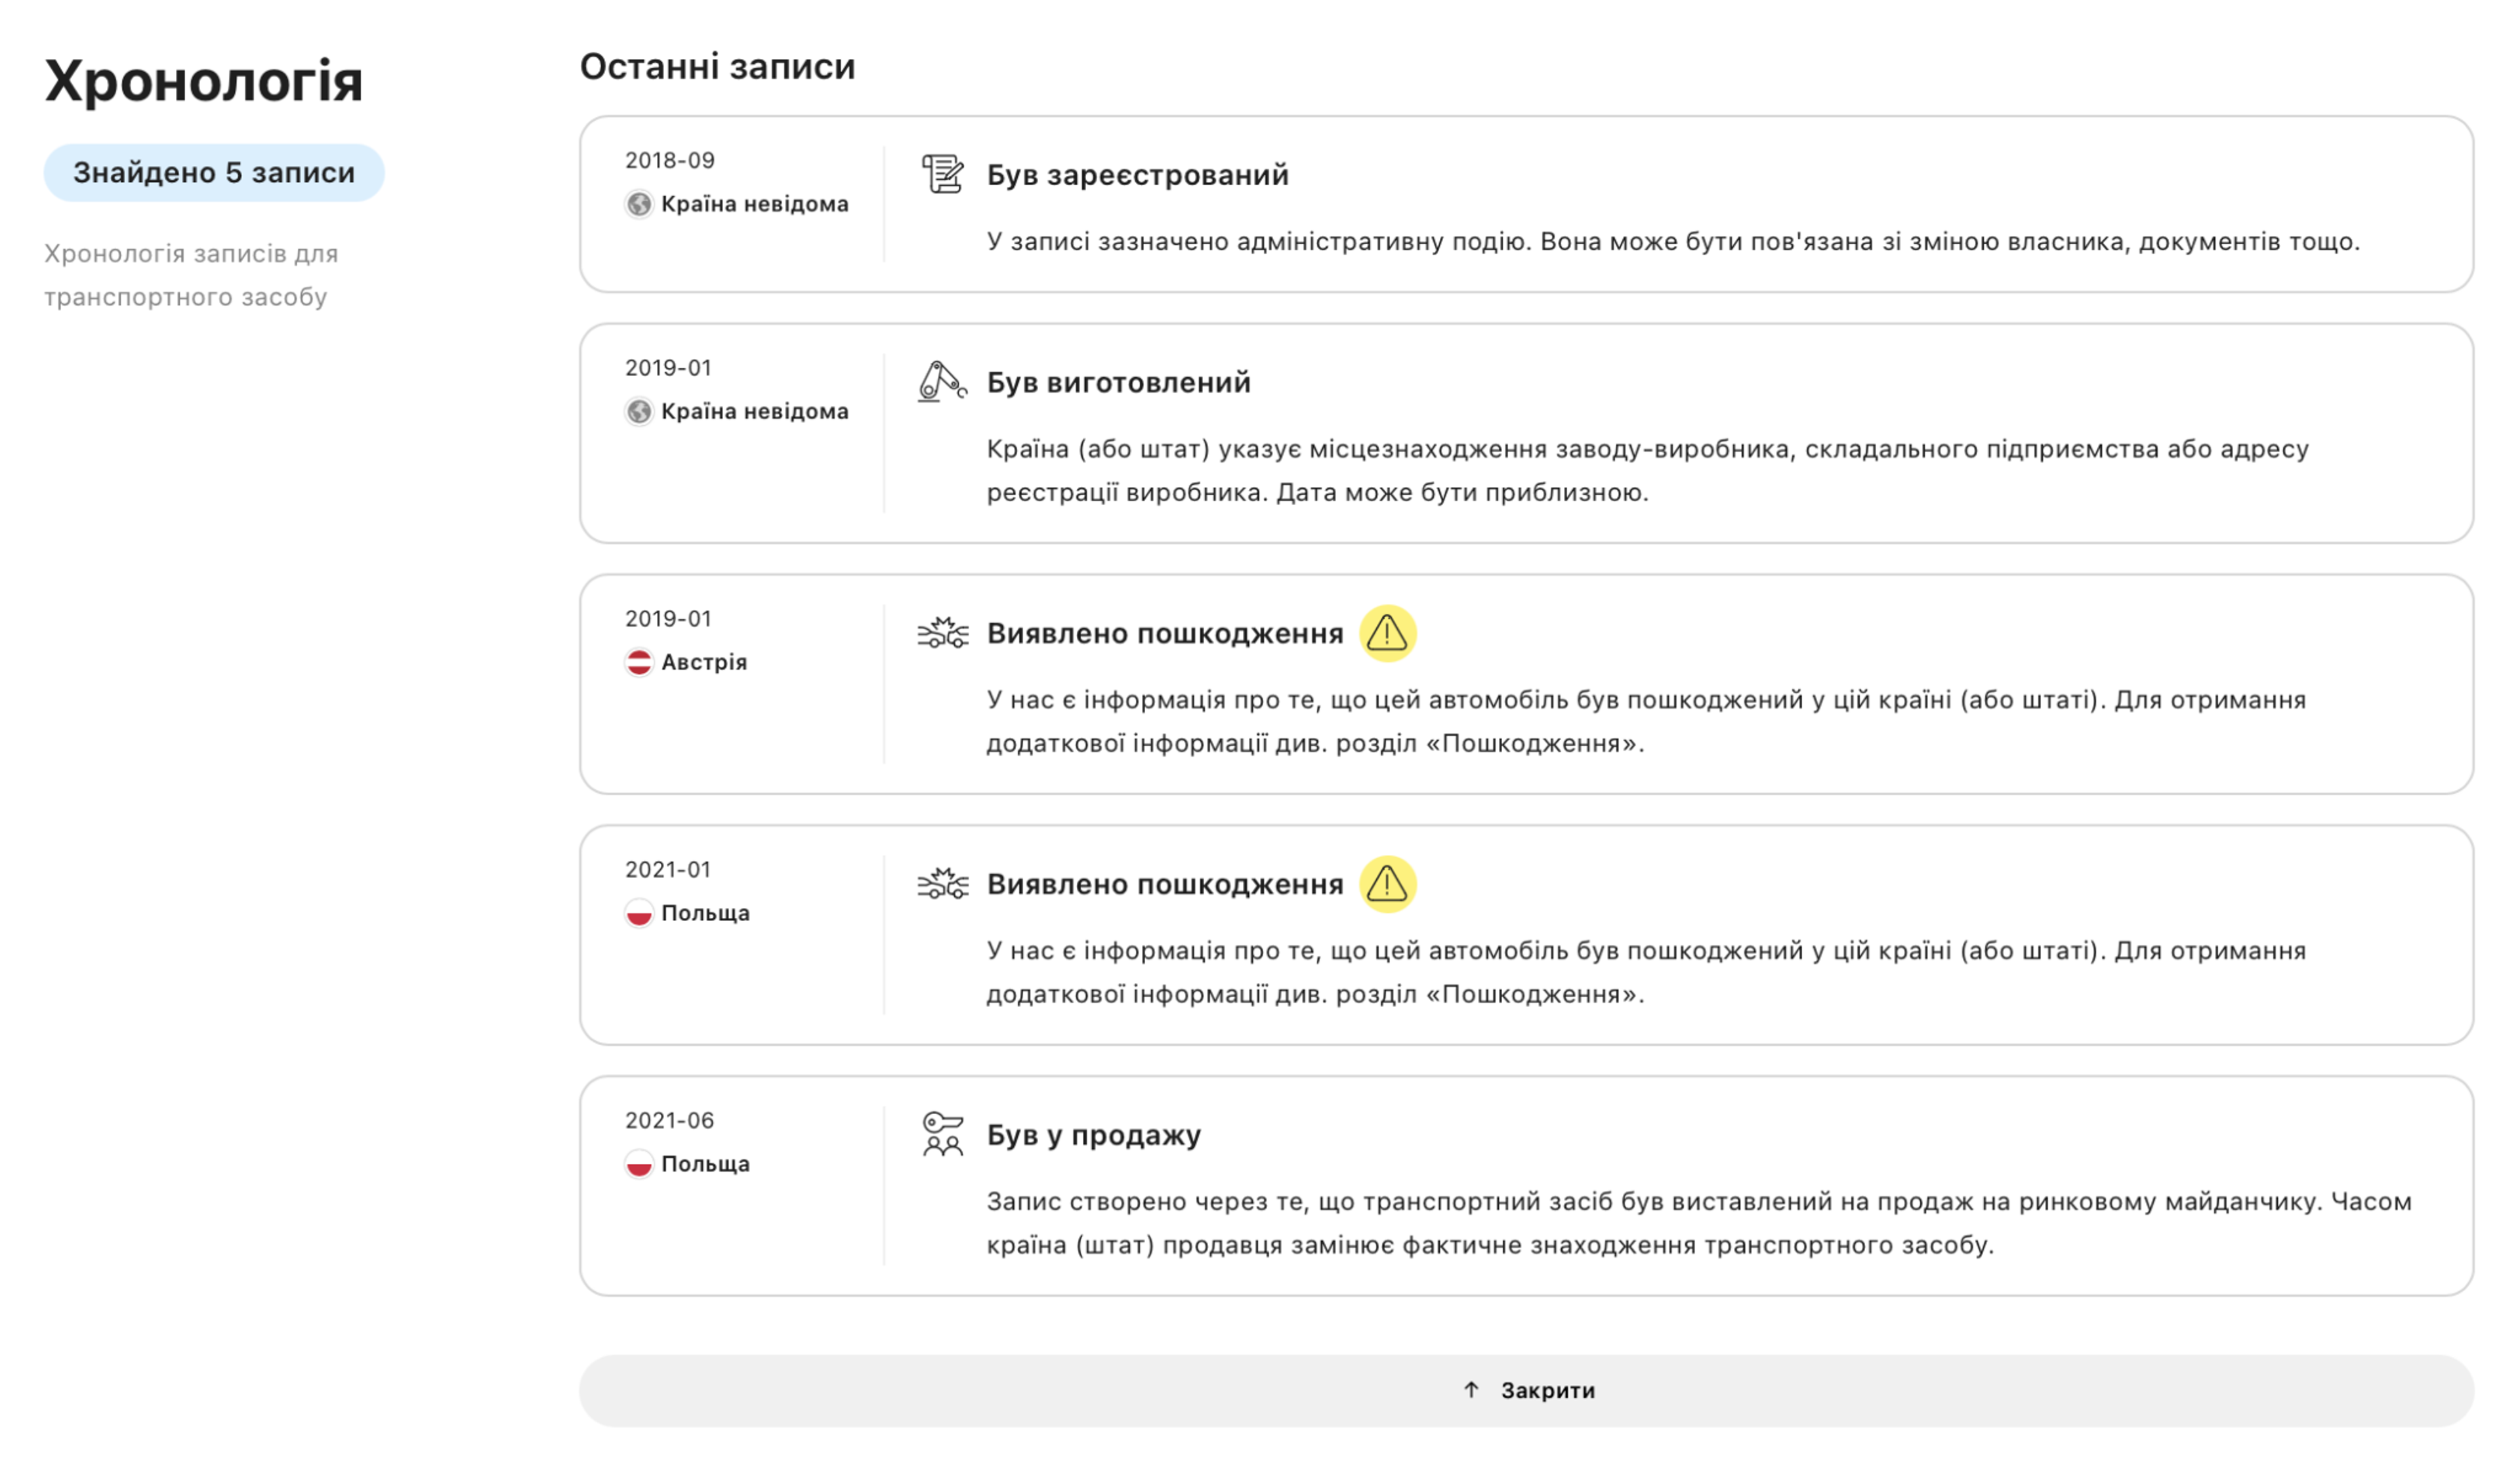Click the globe icon in the 2018-09 entry
Screen dimensions: 2520x1469
click(639, 204)
